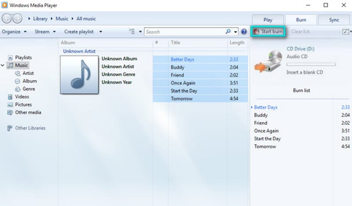
Task: Open the Help question mark icon
Action: [244, 32]
